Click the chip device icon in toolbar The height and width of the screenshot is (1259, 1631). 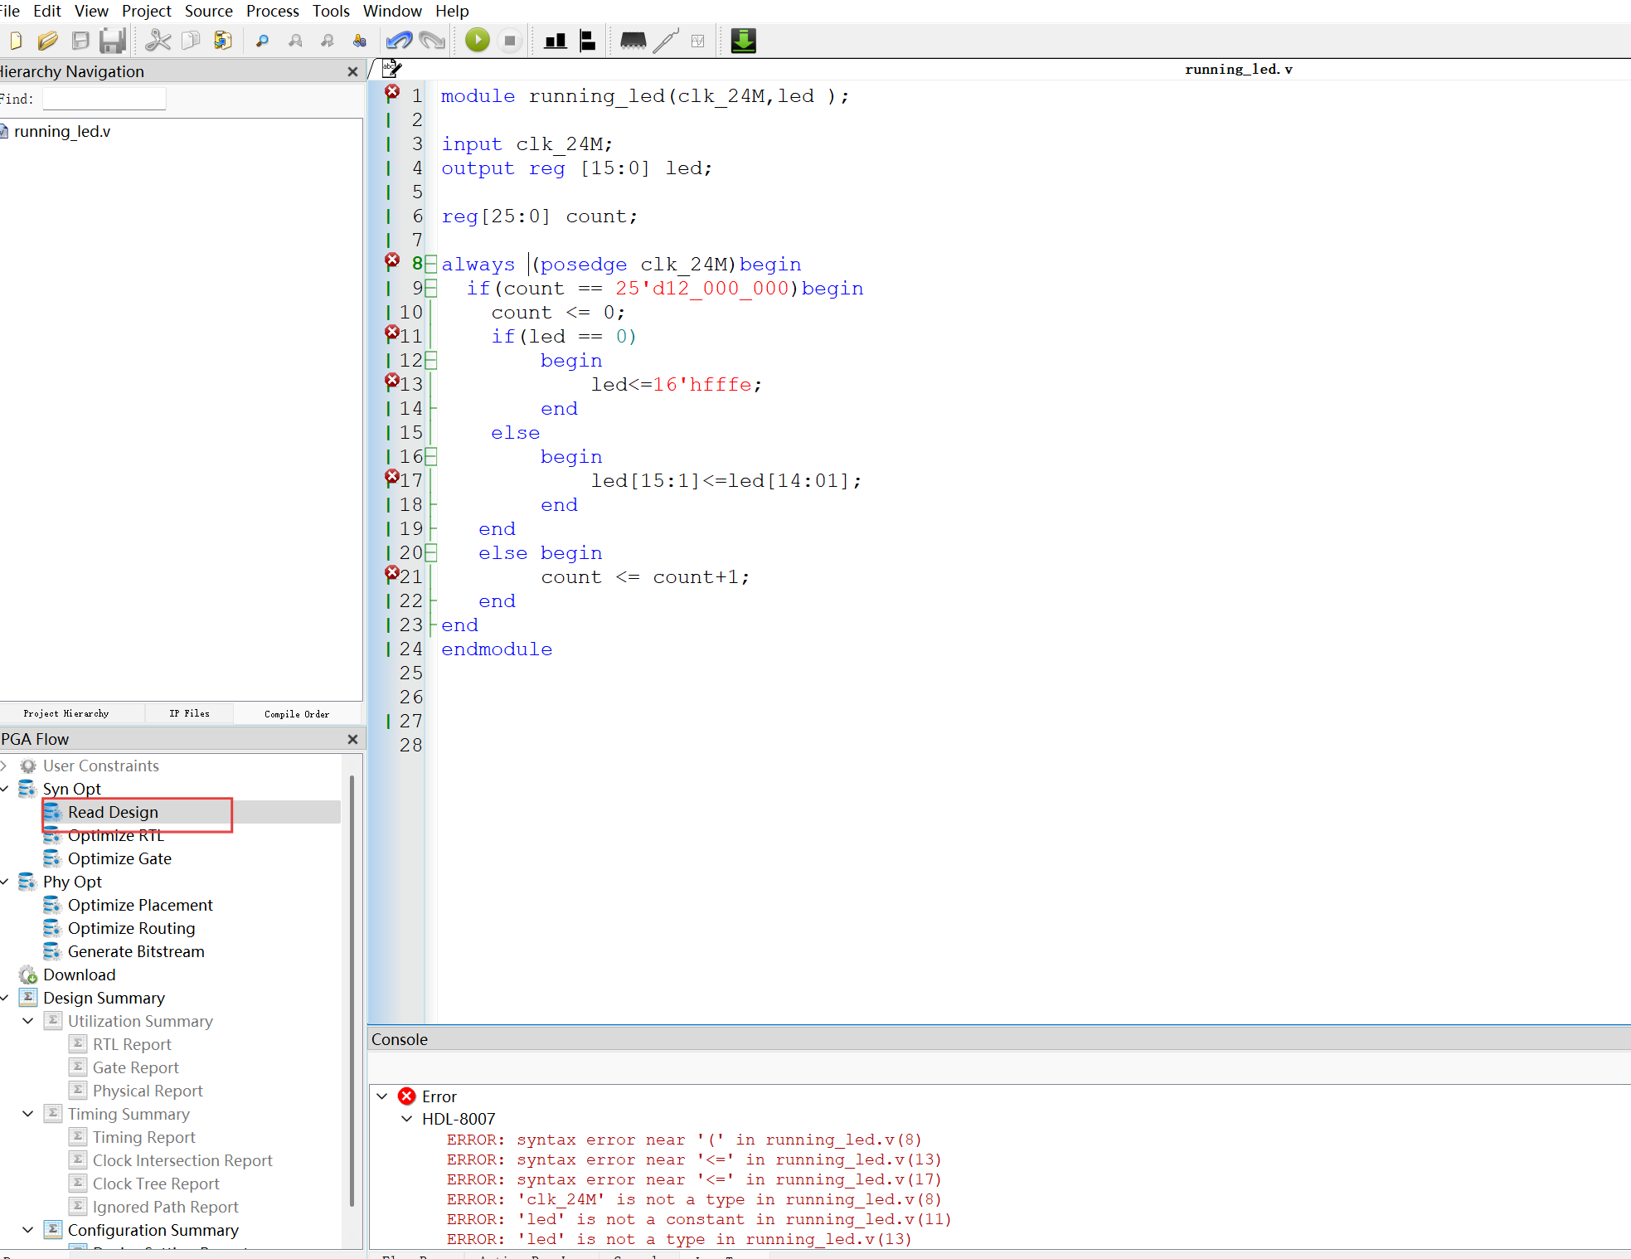633,40
